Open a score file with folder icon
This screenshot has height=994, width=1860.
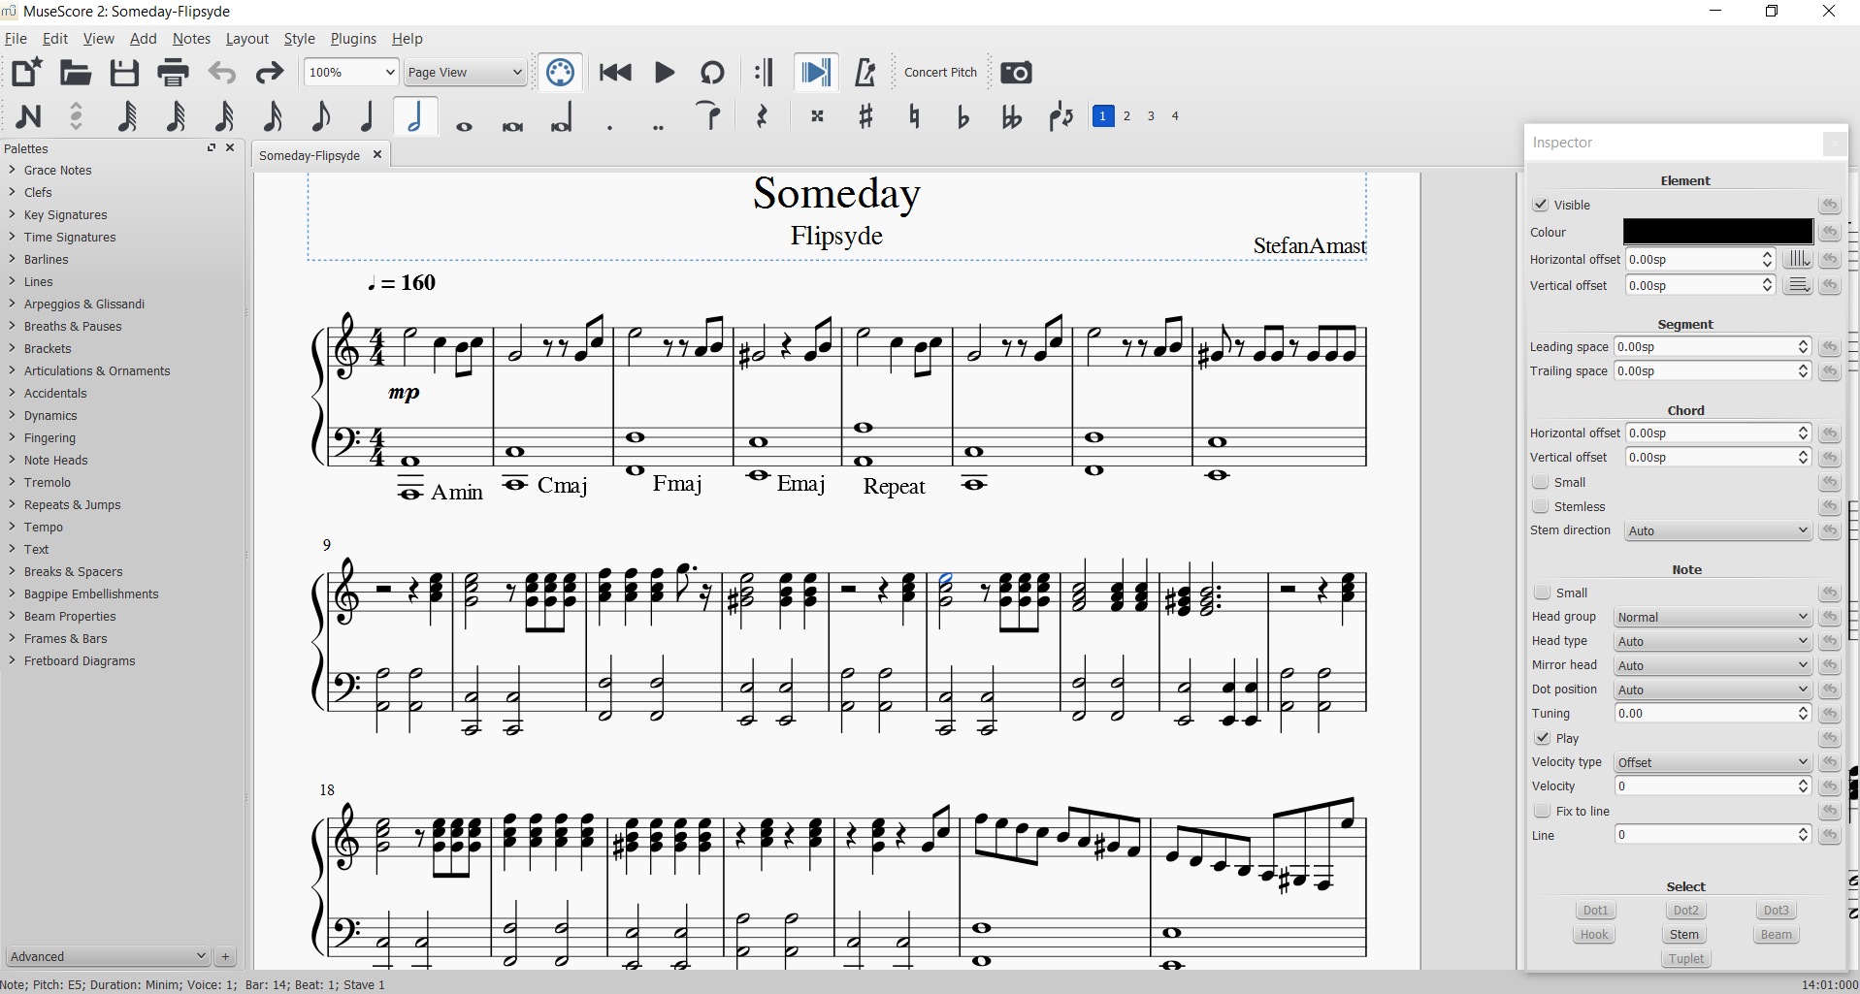(x=76, y=73)
